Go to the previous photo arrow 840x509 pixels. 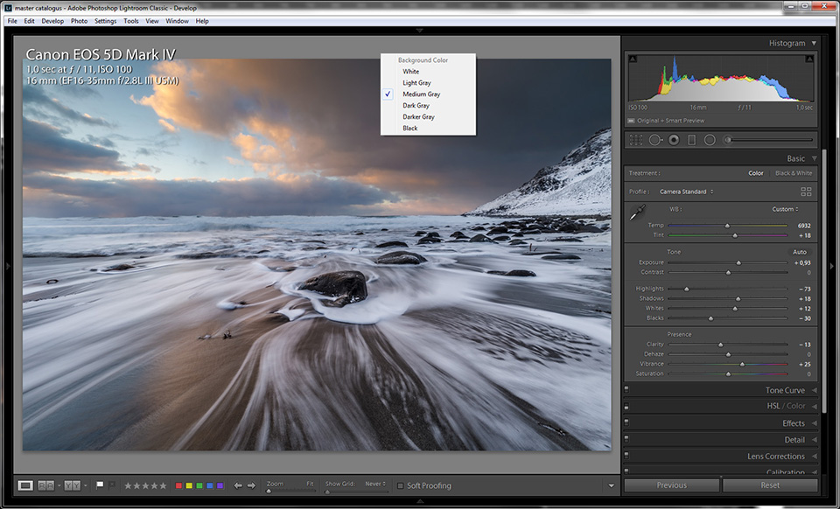(238, 485)
